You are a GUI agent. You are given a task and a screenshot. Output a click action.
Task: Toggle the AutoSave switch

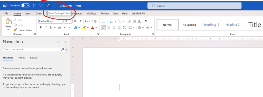click(25, 6)
